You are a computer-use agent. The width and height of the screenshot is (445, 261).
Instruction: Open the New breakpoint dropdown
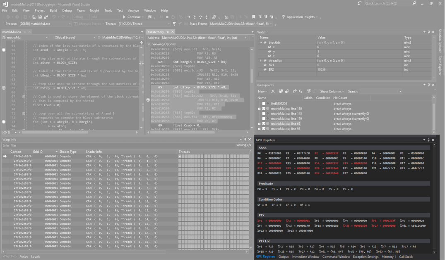point(262,91)
